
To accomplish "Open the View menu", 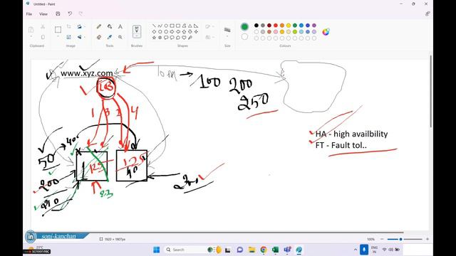I will pos(43,14).
